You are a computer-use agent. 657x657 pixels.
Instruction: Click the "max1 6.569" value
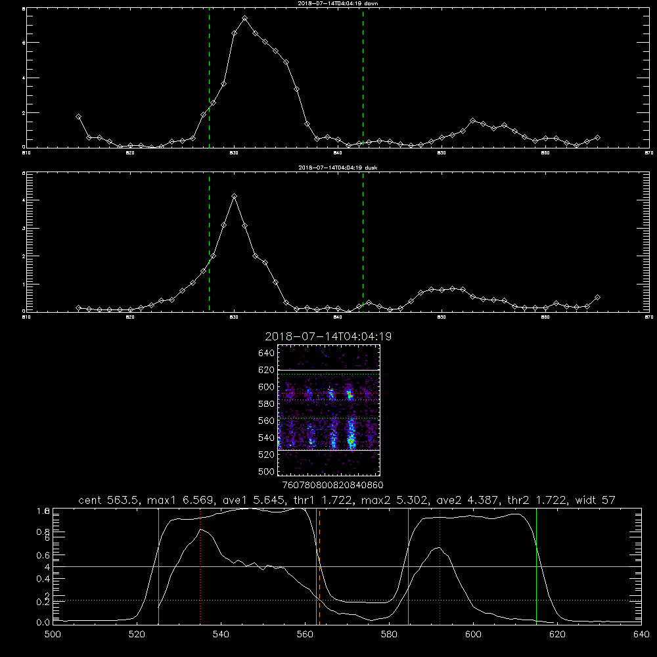pos(179,500)
